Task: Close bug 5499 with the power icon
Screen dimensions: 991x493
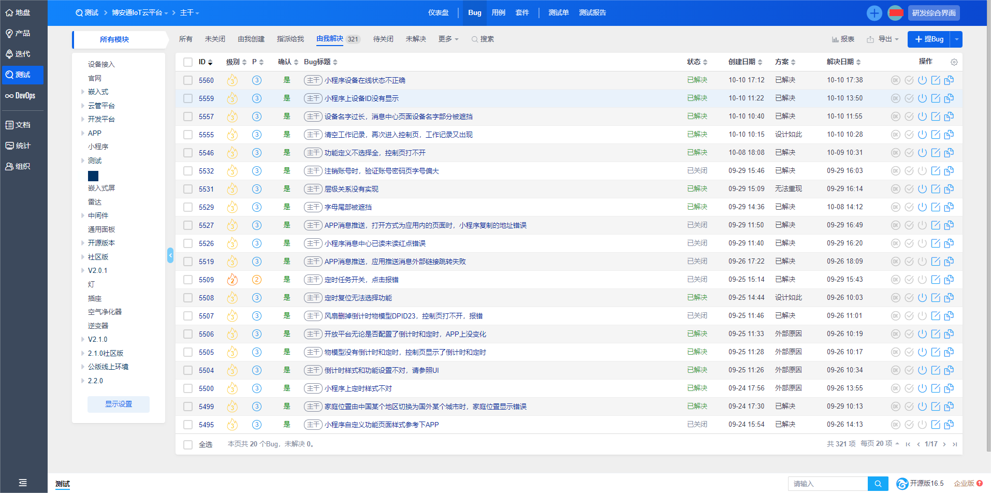Action: tap(922, 407)
